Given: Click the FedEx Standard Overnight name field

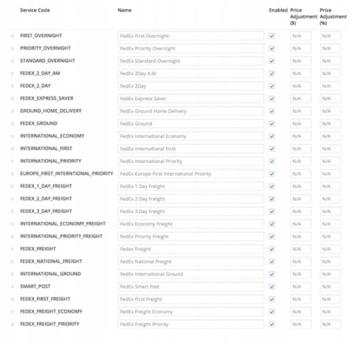Looking at the screenshot, I should pos(190,61).
